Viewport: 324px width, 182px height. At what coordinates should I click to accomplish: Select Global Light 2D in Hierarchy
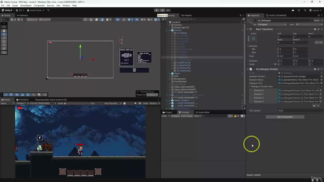tap(181, 28)
